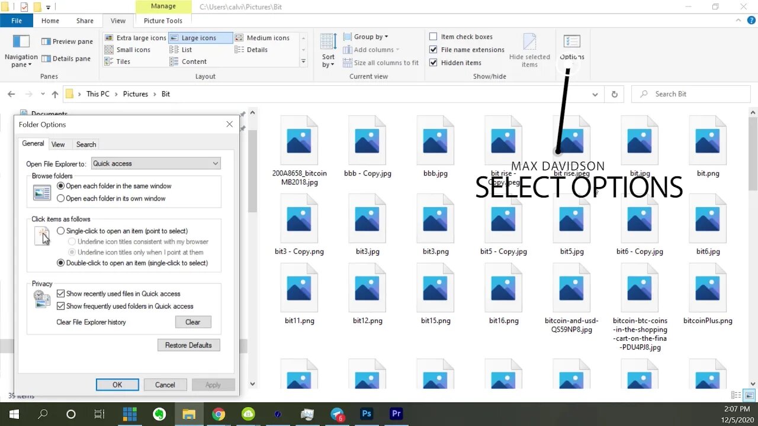Switch to large icons view in status bar
This screenshot has height=426, width=758.
749,395
